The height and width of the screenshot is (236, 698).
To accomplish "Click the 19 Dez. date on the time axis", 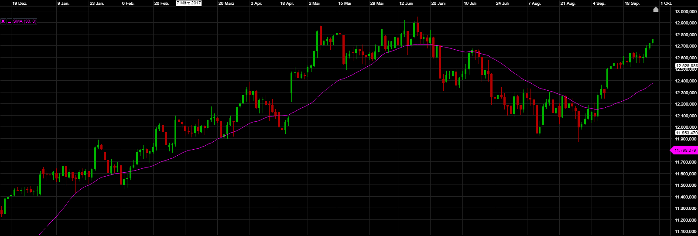I will [20, 3].
